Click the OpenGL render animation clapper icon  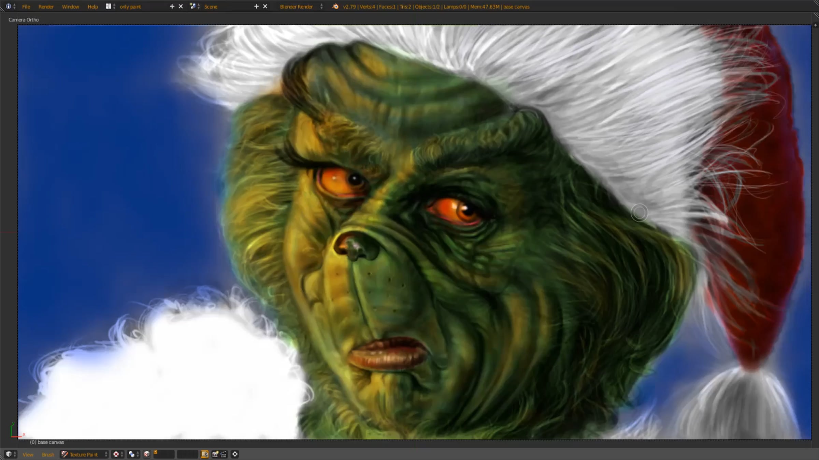(x=224, y=454)
